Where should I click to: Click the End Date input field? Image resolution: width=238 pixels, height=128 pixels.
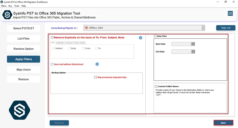(x=181, y=52)
